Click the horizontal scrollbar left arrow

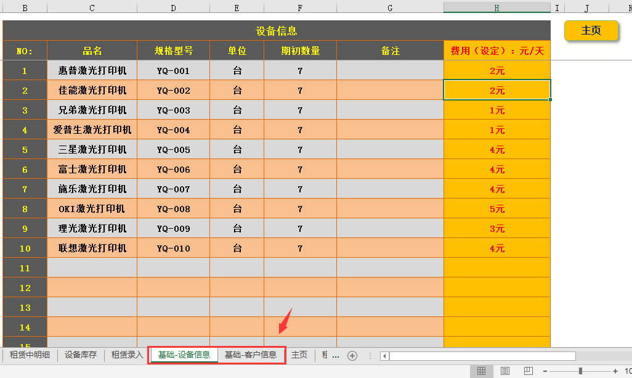pos(384,356)
